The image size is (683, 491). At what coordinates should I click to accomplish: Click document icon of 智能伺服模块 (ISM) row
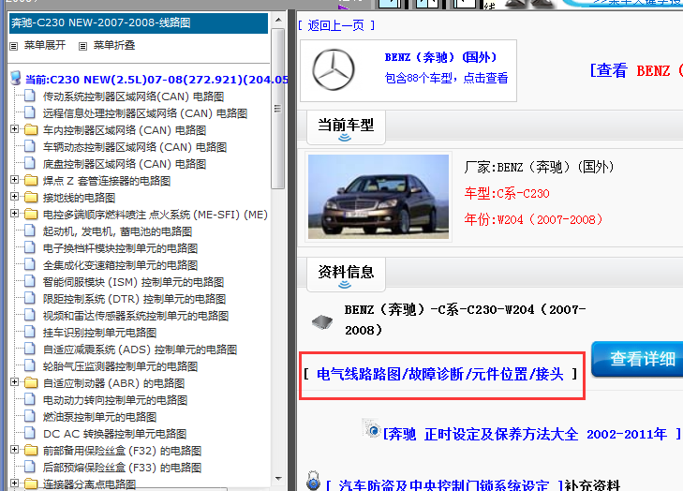[x=30, y=281]
